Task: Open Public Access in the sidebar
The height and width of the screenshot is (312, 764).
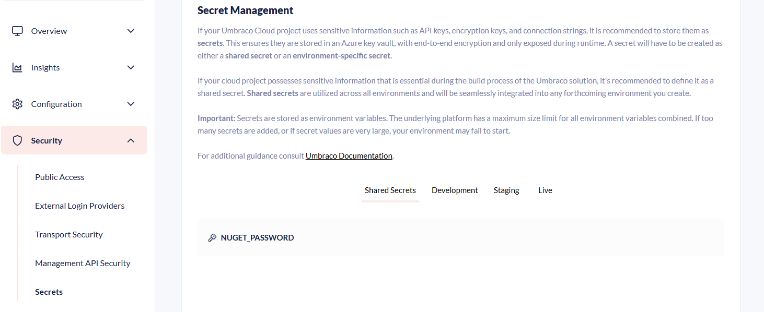Action: (x=60, y=177)
